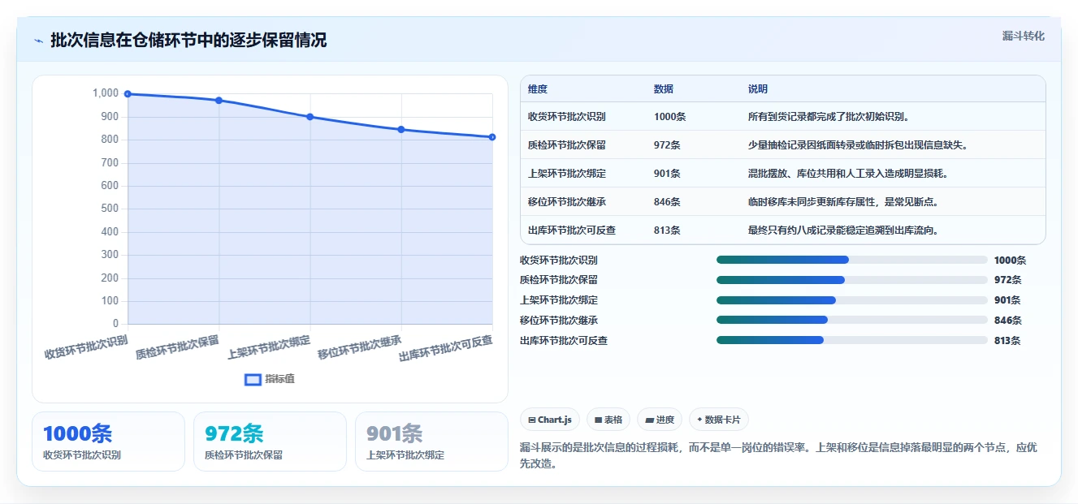Viewport: 1078px width, 504px height.
Task: Open the 972条 质检环节批次保留 data card
Action: (270, 442)
